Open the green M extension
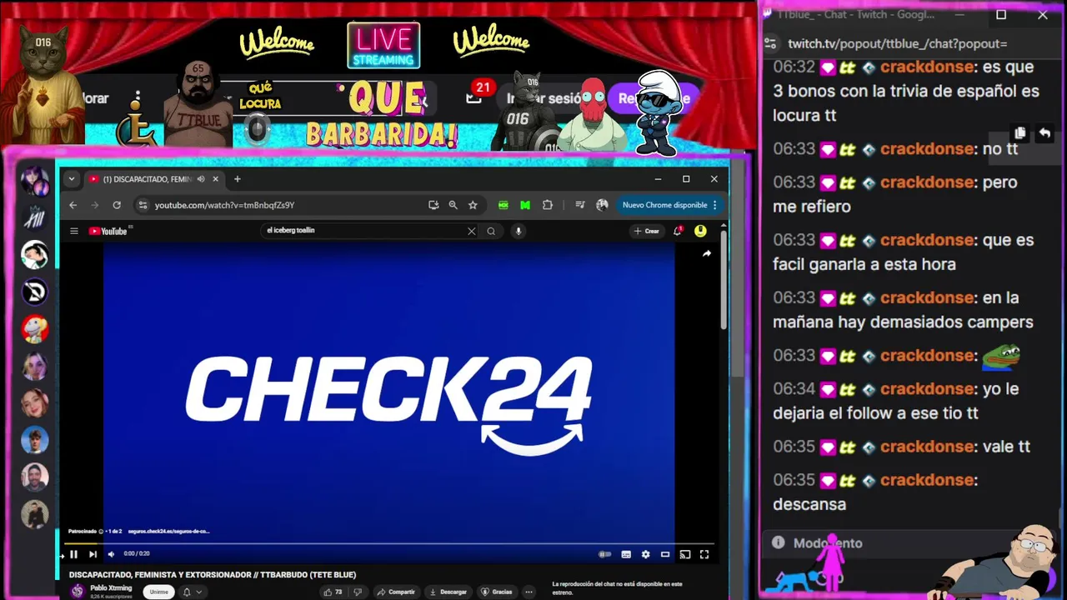1067x600 pixels. tap(525, 205)
